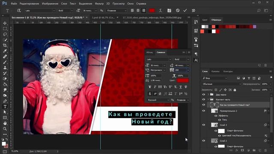Open the Фильтр menu
Screen dimensions: 274x154
pyautogui.click(x=99, y=3)
